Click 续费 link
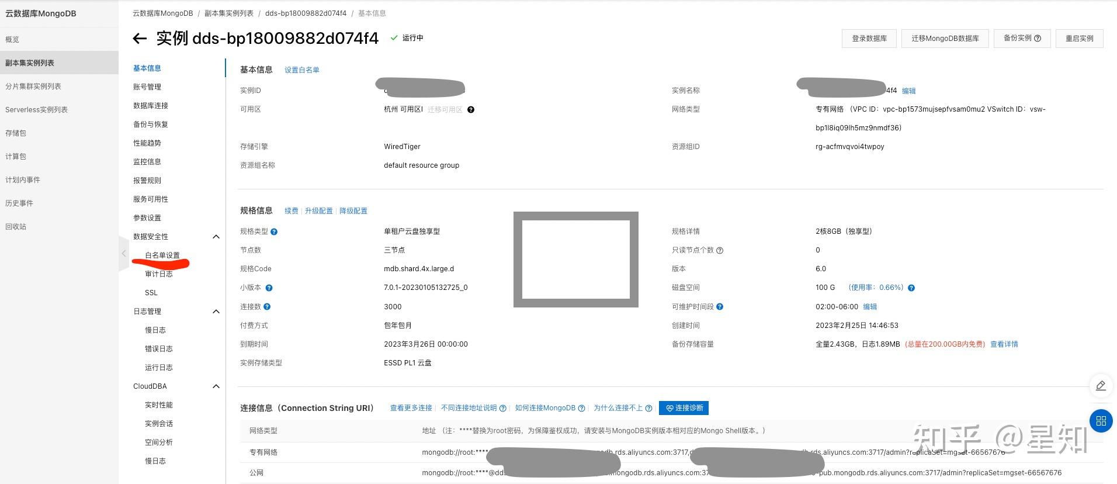 (292, 211)
